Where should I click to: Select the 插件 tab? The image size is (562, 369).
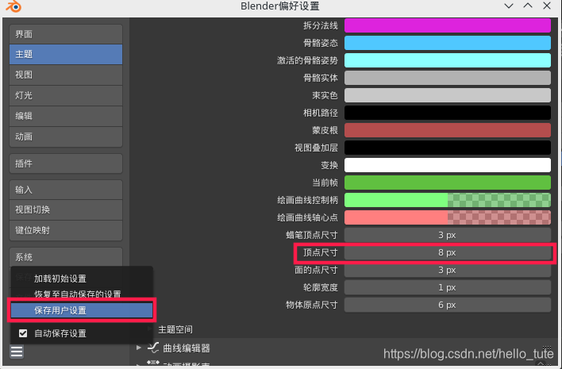click(x=66, y=163)
